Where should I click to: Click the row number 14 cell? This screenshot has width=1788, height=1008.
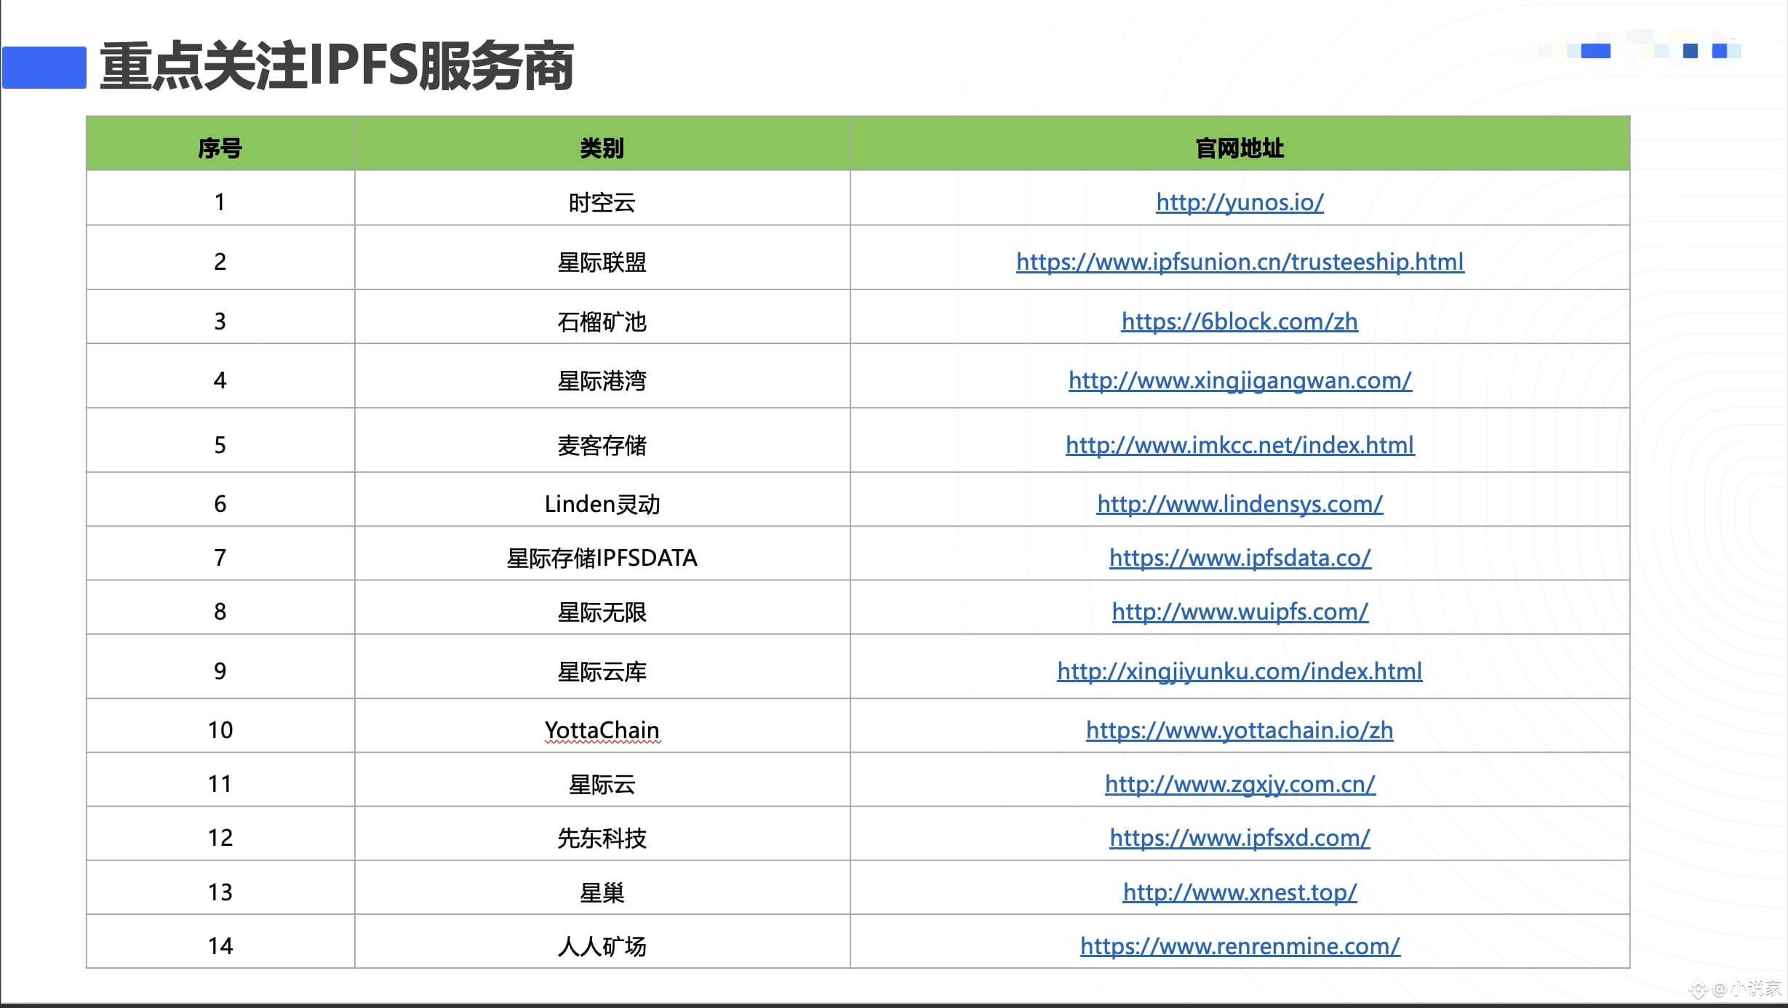[x=220, y=941]
